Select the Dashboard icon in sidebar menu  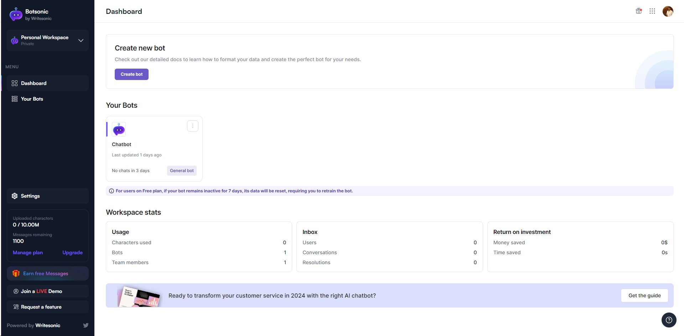(x=14, y=83)
